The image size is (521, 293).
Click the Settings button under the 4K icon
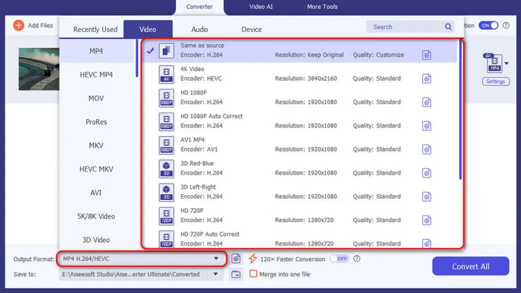[x=495, y=82]
